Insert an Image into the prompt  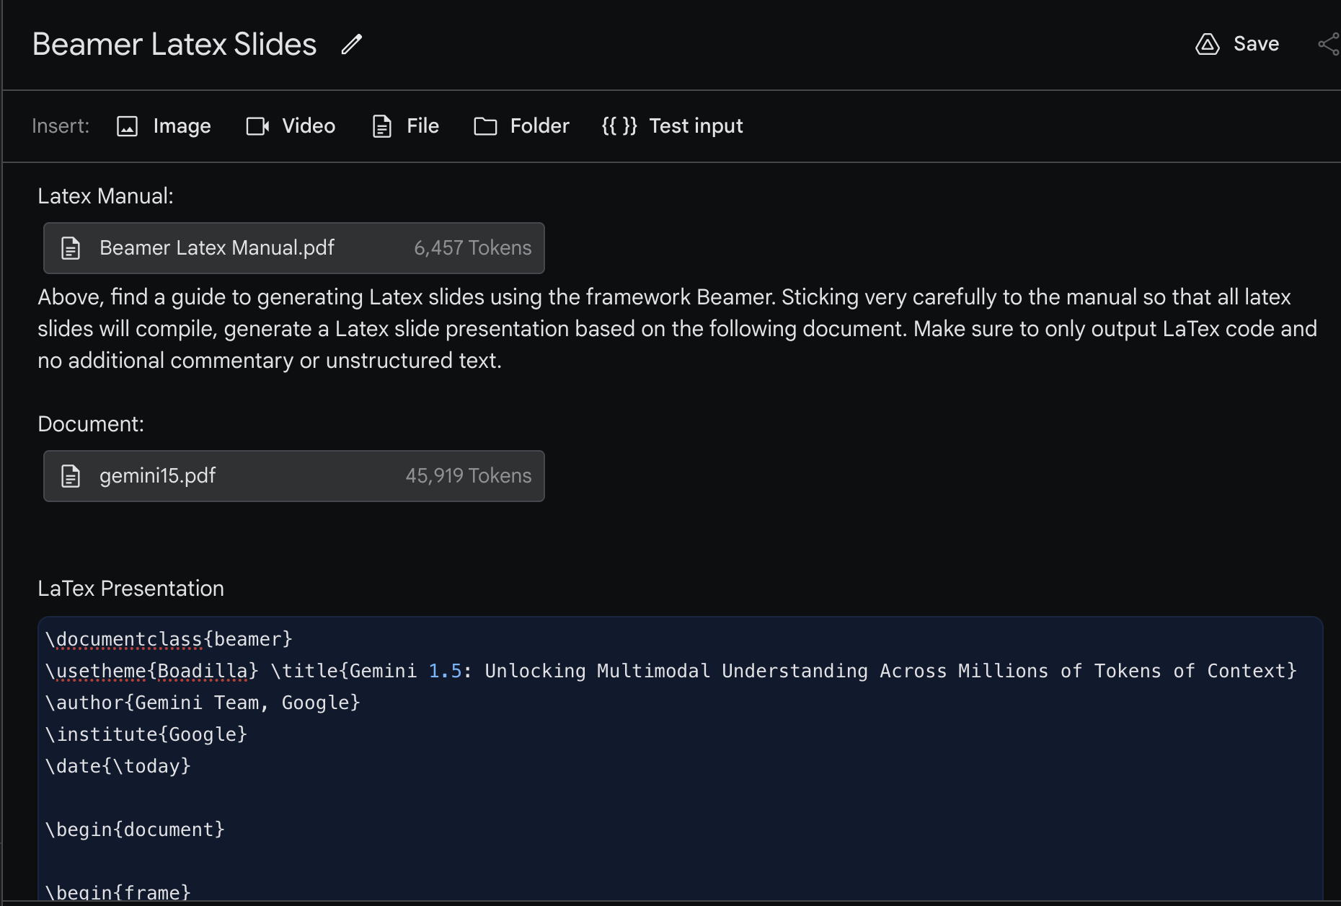click(x=164, y=126)
